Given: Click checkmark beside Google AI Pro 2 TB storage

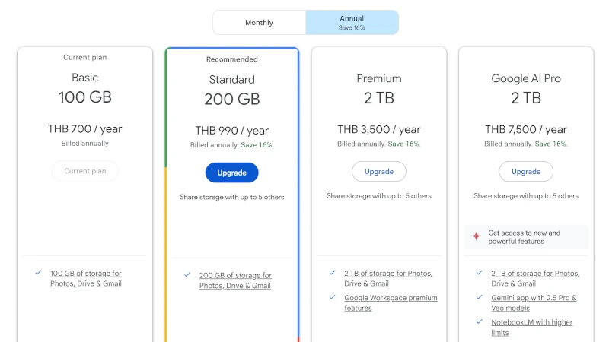Looking at the screenshot, I should tap(480, 273).
